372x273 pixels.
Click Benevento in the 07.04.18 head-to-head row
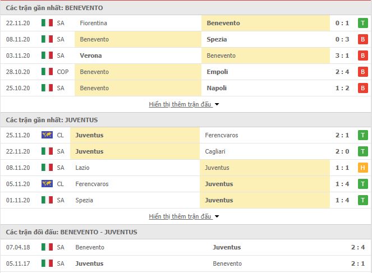pyautogui.click(x=90, y=247)
